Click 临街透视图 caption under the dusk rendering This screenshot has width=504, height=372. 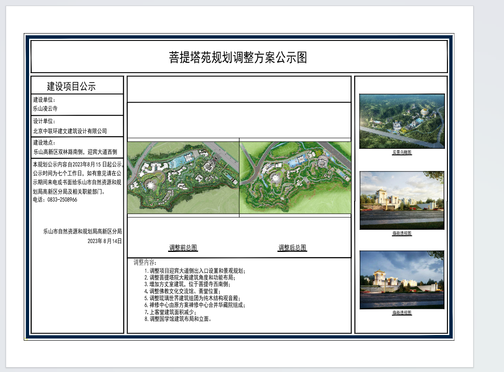(x=402, y=312)
